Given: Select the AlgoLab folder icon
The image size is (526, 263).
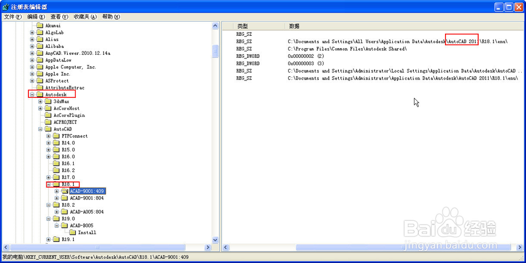Looking at the screenshot, I should (40, 33).
